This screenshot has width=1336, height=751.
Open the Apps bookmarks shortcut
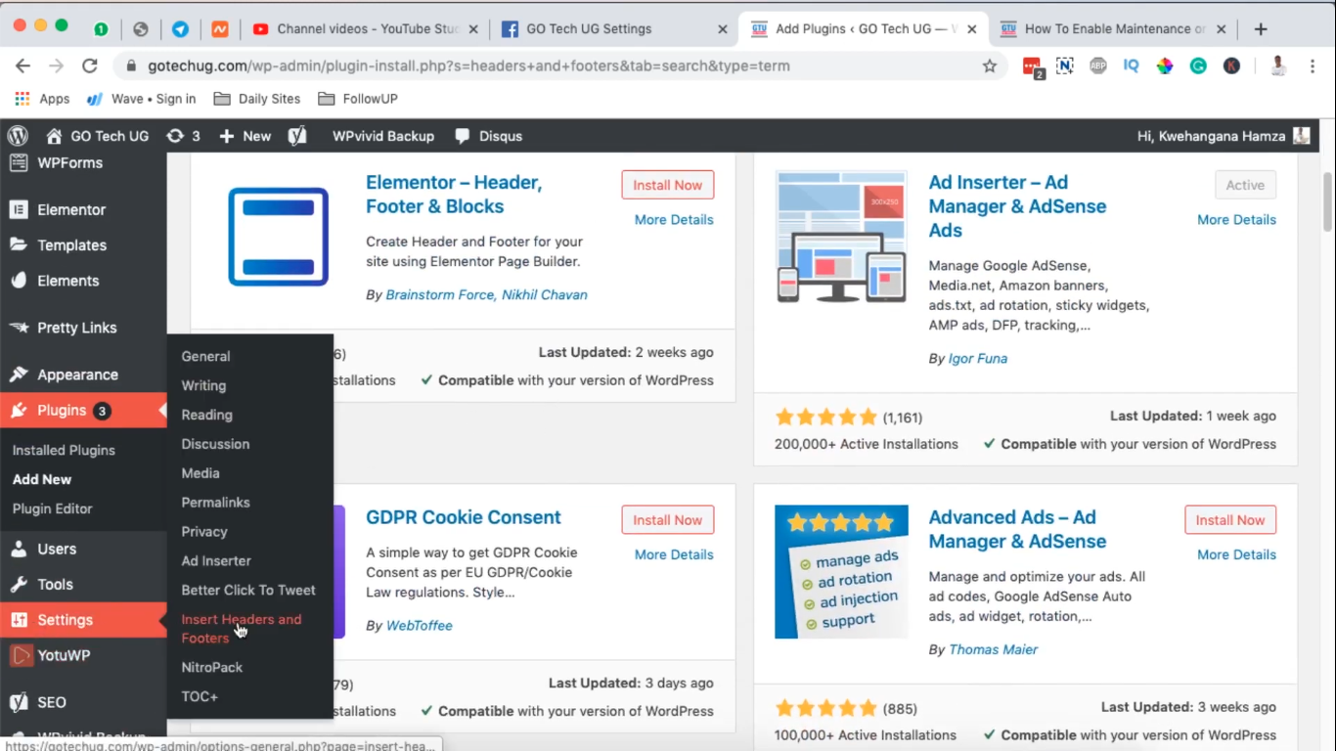pyautogui.click(x=43, y=99)
